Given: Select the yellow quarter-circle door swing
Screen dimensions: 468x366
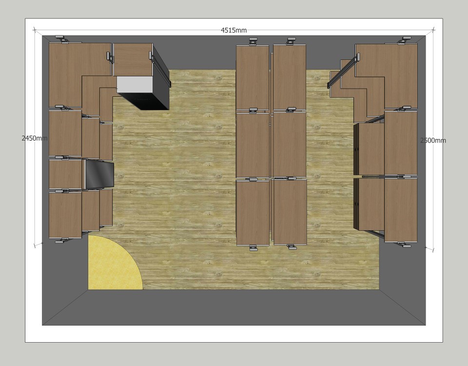Looking at the screenshot, I should click(x=115, y=262).
